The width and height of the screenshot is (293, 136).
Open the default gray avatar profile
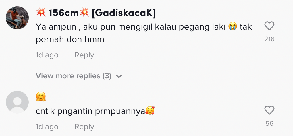point(17,102)
